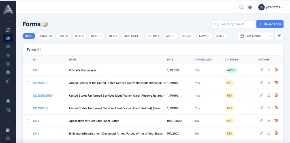Select the COMP 1 filter tab
This screenshot has width=290, height=143.
pos(153,36)
